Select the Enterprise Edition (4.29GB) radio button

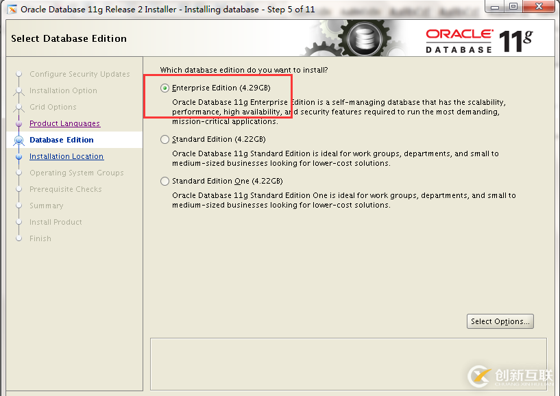[x=165, y=88]
